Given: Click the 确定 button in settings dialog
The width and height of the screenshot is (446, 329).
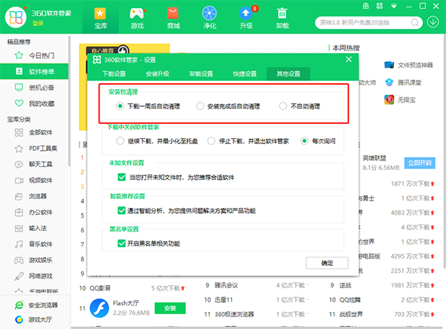Looking at the screenshot, I should point(327,263).
